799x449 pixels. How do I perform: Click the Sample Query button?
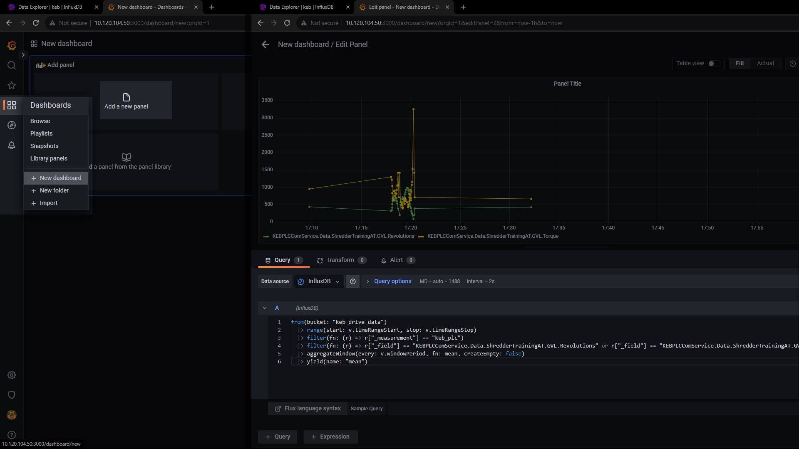pyautogui.click(x=367, y=409)
